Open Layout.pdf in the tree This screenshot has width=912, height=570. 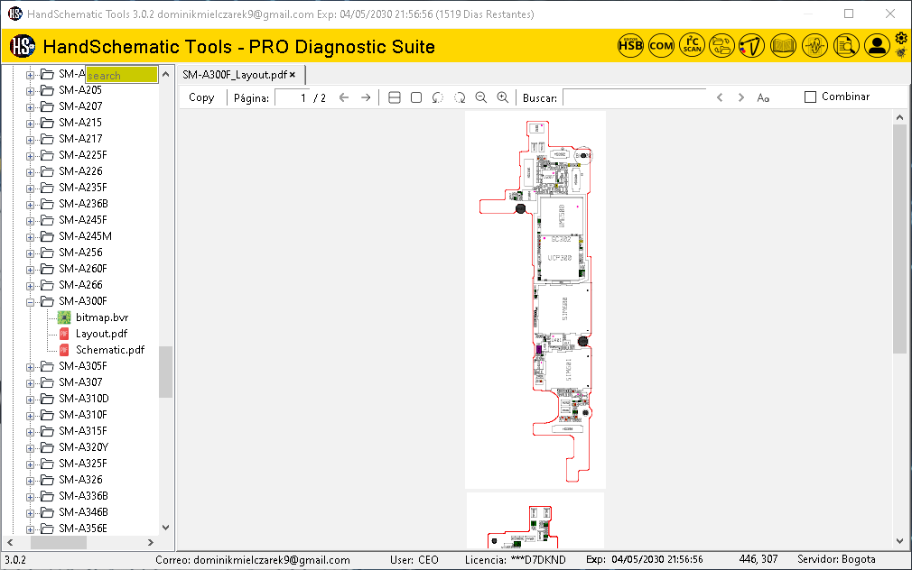[101, 334]
